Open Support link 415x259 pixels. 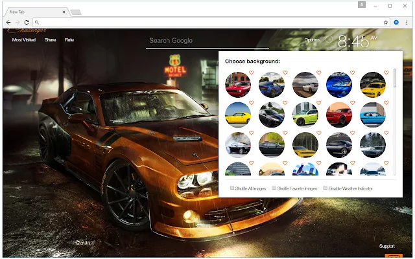coord(387,246)
